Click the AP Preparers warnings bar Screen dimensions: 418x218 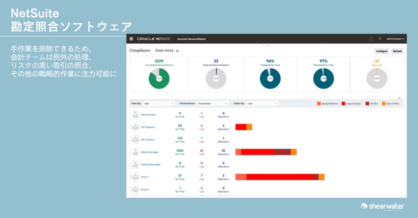[x=244, y=127]
